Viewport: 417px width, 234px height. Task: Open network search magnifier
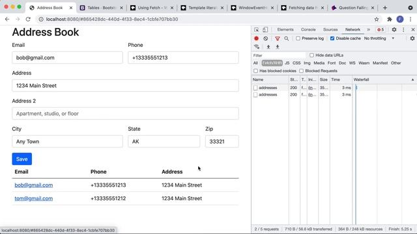point(287,38)
